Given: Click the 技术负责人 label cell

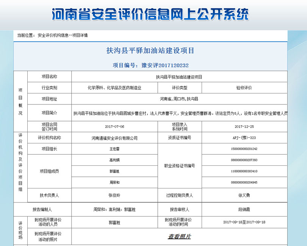Looking at the screenshot, I should coord(49,195).
